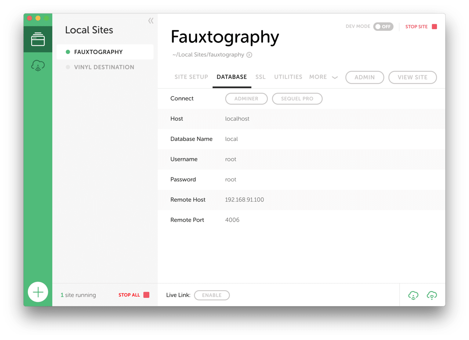The height and width of the screenshot is (340, 469).
Task: Click the plus icon to add a site
Action: (38, 292)
